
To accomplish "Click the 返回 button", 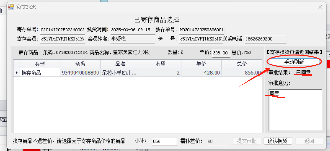I will coord(309,141).
